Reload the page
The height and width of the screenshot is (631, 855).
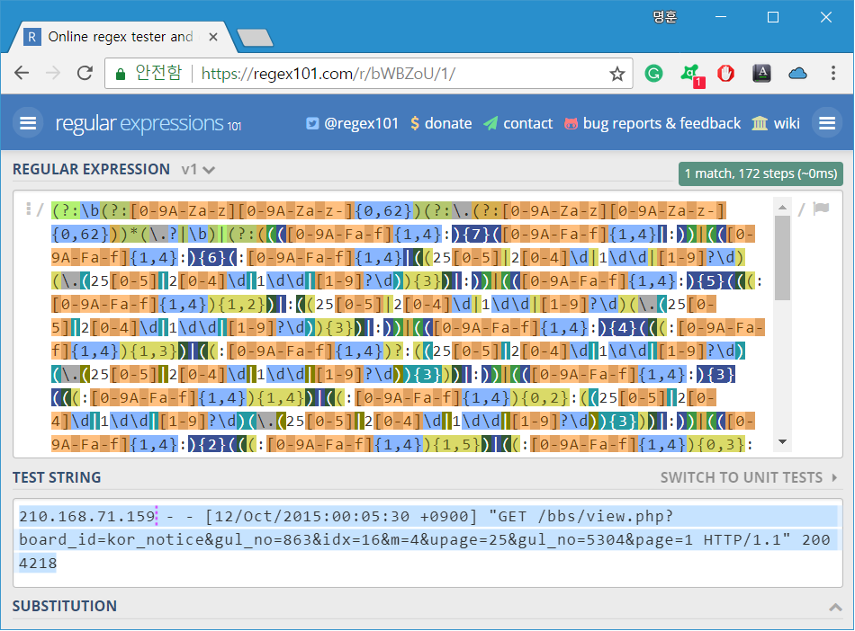(85, 73)
